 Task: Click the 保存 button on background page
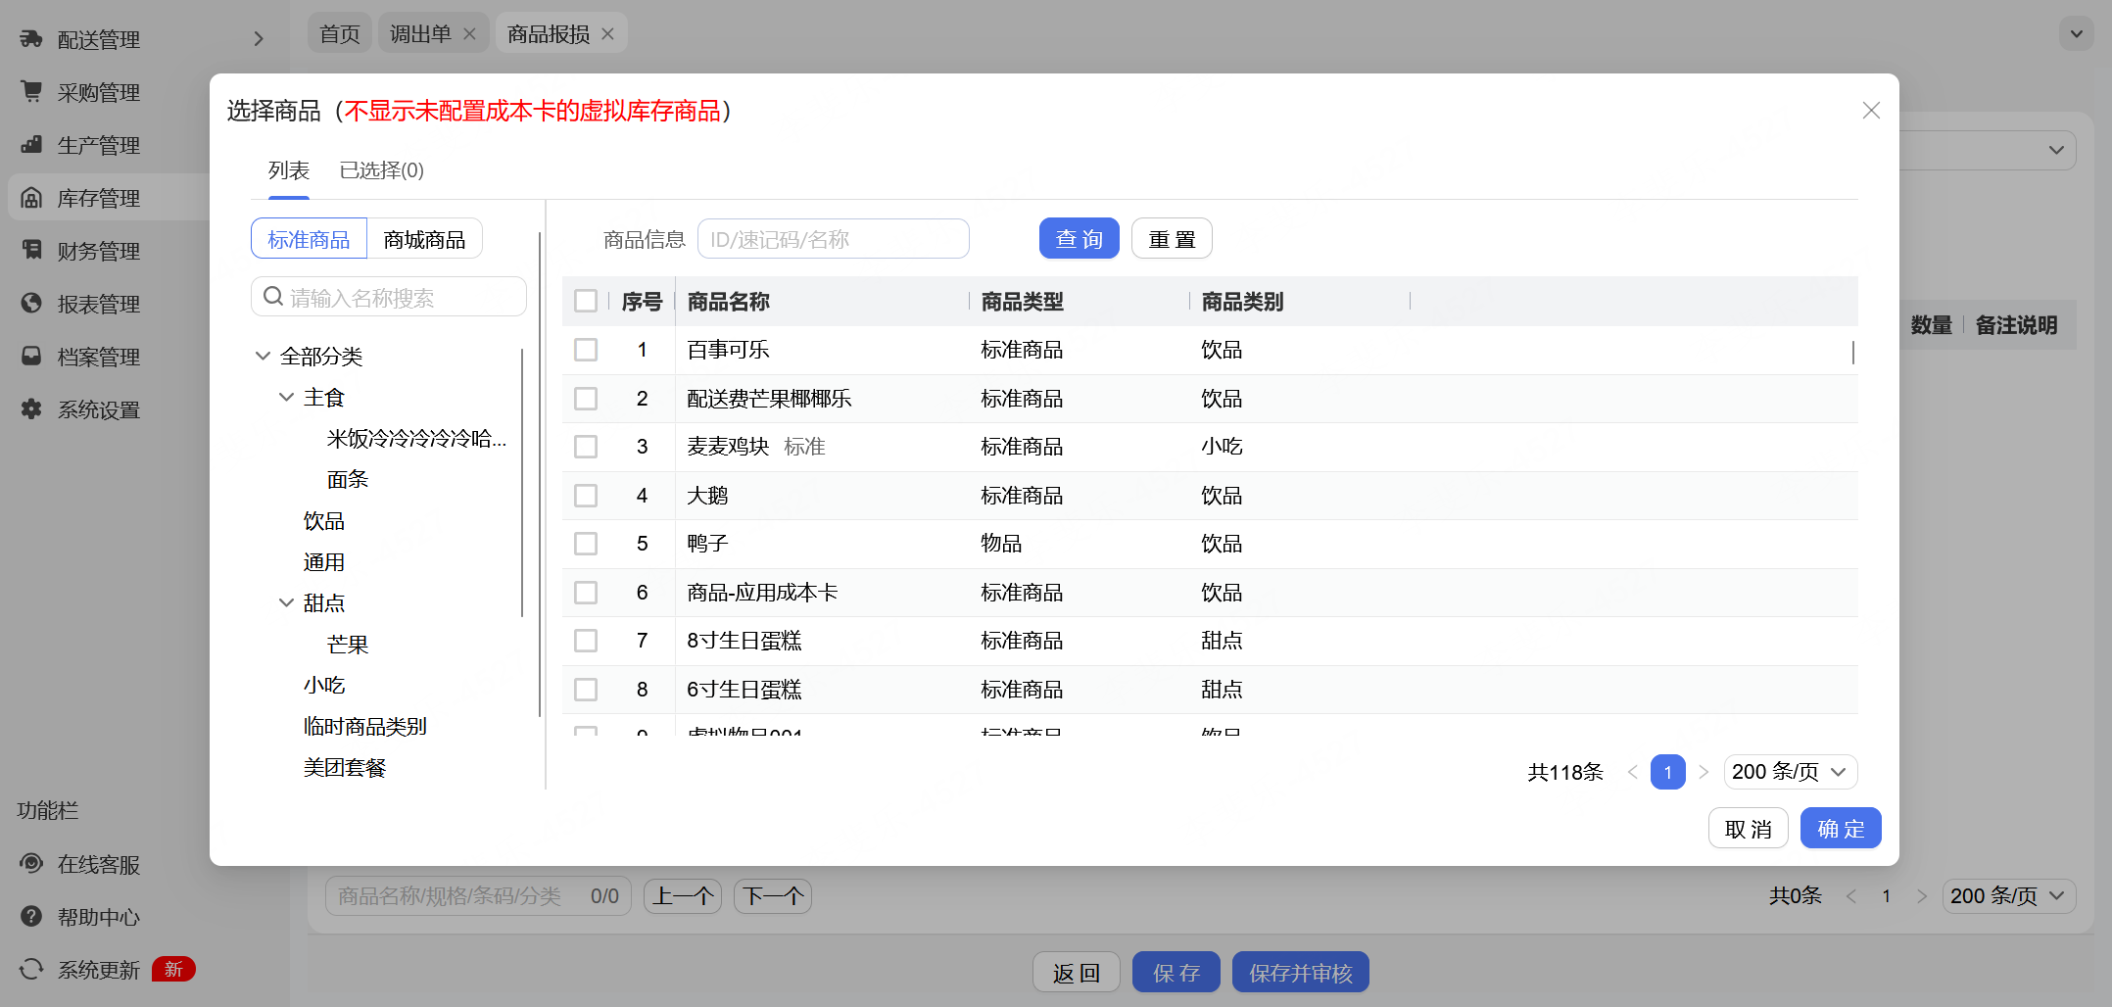[1176, 973]
